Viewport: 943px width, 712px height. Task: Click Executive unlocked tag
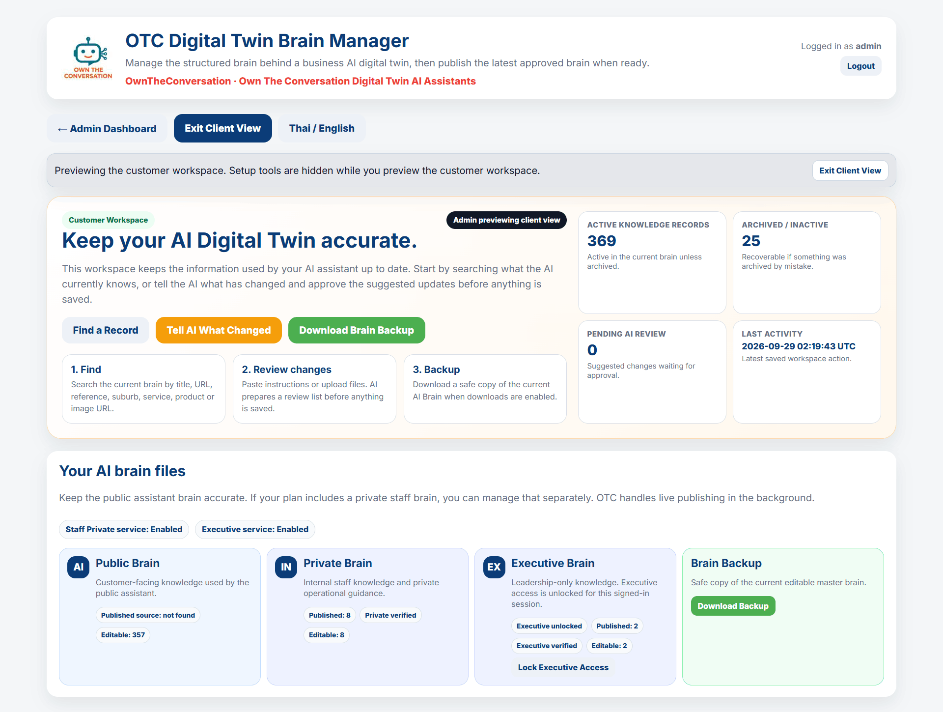pos(549,626)
